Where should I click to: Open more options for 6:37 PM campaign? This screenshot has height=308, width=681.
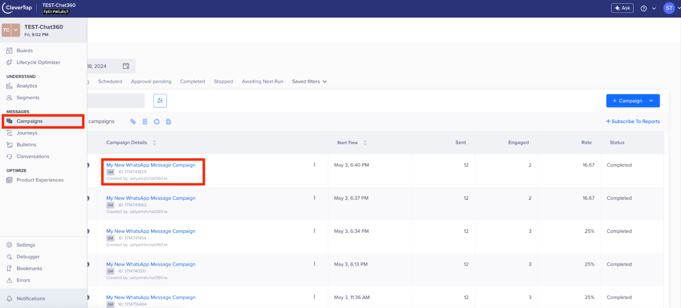coord(314,198)
